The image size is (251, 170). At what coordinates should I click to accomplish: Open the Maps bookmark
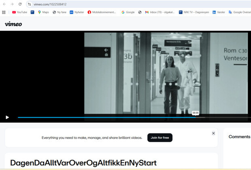[43, 12]
